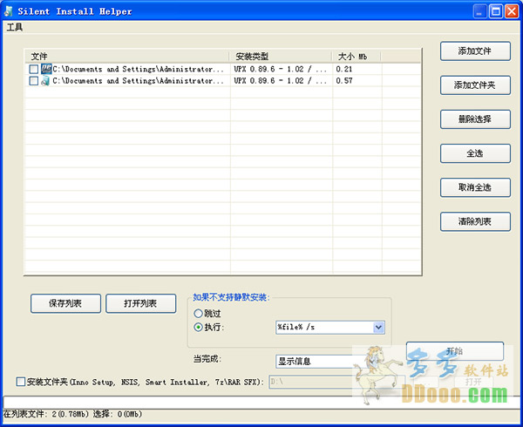
Task: Click the status bar text 在列表文件: 2
Action: tap(30, 414)
